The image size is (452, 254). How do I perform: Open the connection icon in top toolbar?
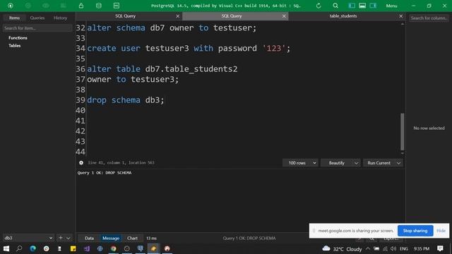point(11,6)
